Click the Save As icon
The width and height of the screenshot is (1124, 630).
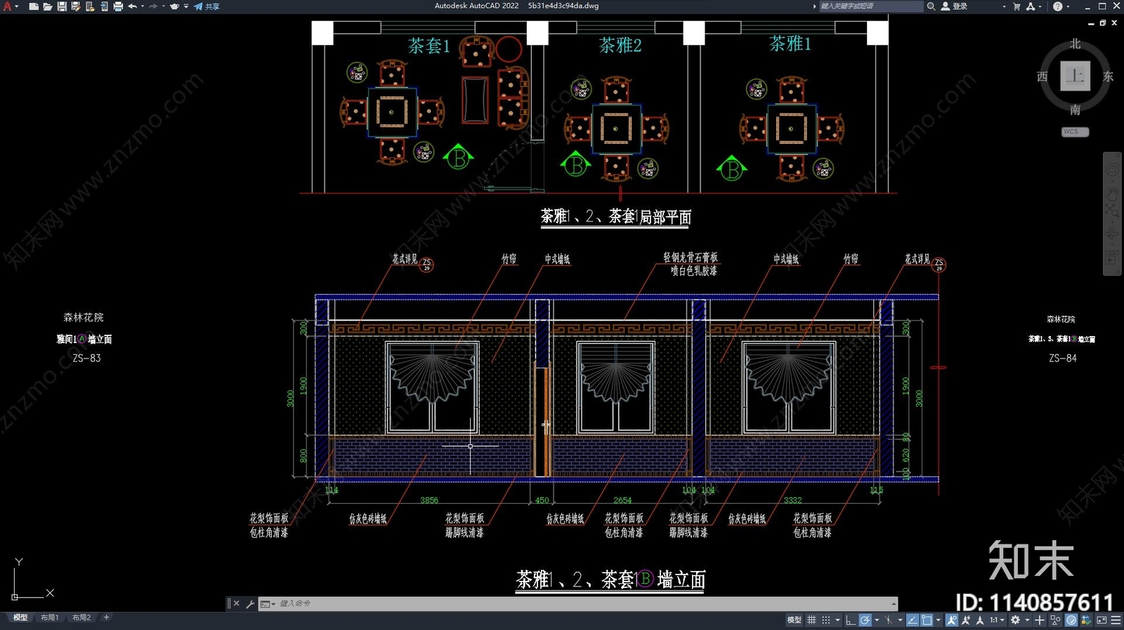[x=76, y=6]
